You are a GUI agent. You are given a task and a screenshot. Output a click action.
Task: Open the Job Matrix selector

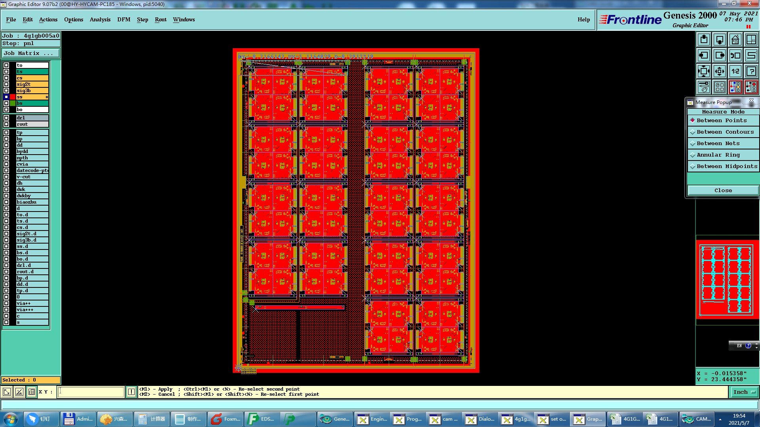click(31, 53)
